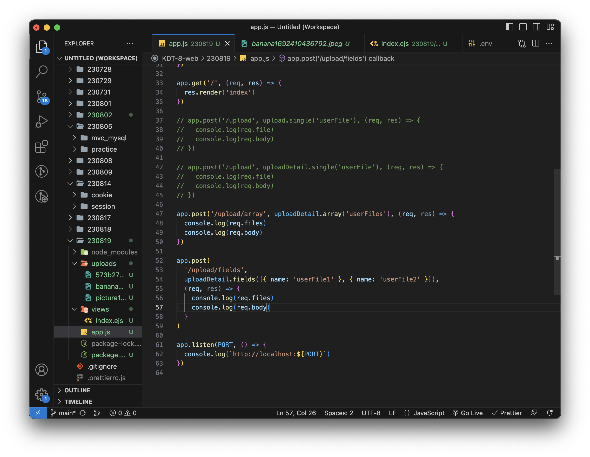This screenshot has height=457, width=590.
Task: Click the synchronize changes icon
Action: pyautogui.click(x=83, y=413)
